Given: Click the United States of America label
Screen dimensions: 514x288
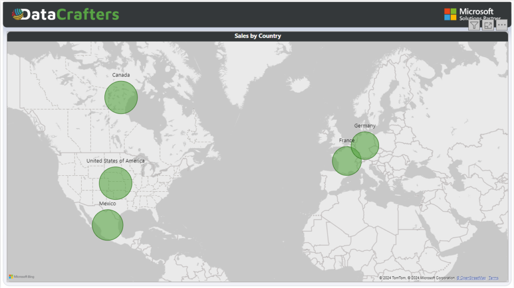Looking at the screenshot, I should pyautogui.click(x=115, y=161).
